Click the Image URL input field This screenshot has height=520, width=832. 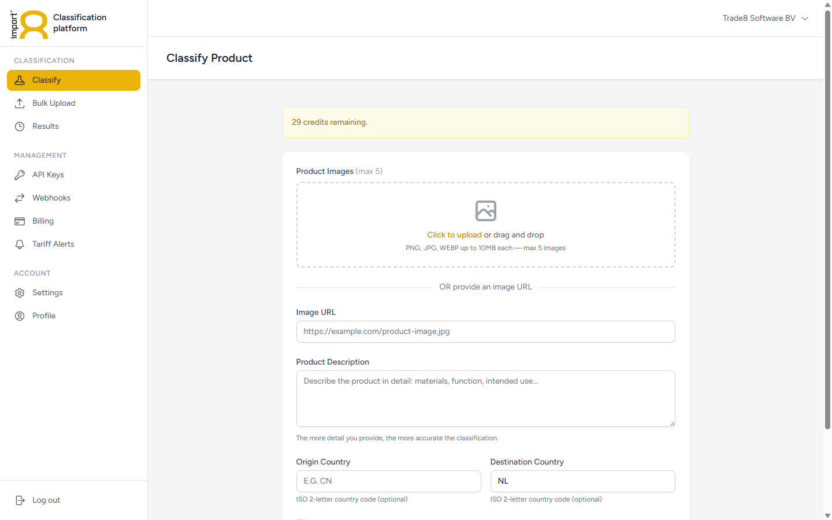pos(485,332)
